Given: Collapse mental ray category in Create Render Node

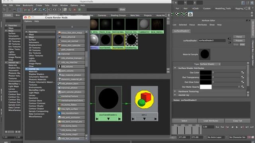Looking at the screenshot, I should pyautogui.click(x=26, y=69).
